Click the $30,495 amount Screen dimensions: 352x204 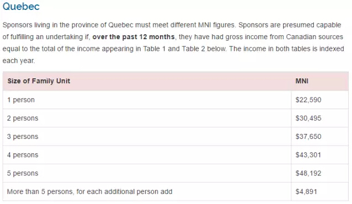coord(308,119)
